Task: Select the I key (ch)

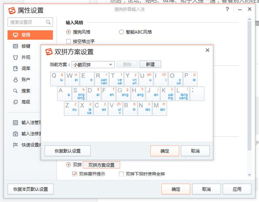Action: pos(161,79)
